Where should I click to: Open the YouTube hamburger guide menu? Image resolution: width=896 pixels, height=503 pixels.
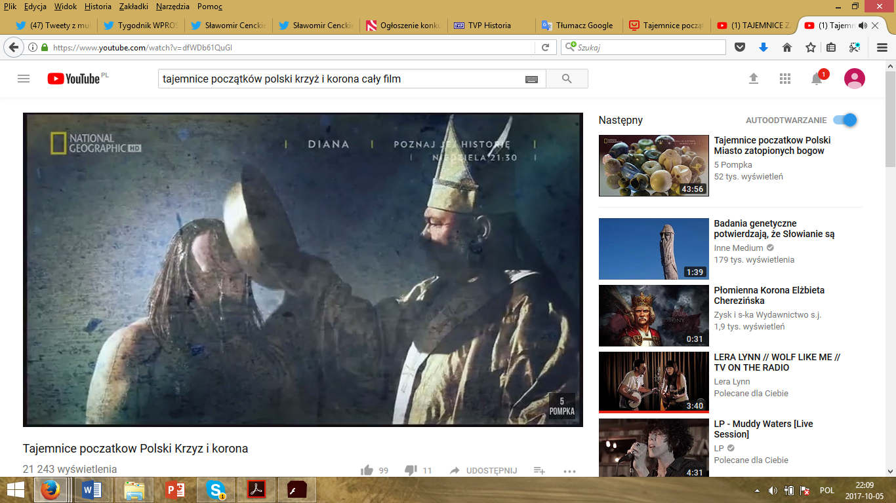24,79
